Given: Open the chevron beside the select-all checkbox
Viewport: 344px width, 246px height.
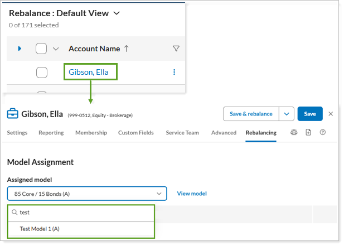Looking at the screenshot, I should [55, 49].
